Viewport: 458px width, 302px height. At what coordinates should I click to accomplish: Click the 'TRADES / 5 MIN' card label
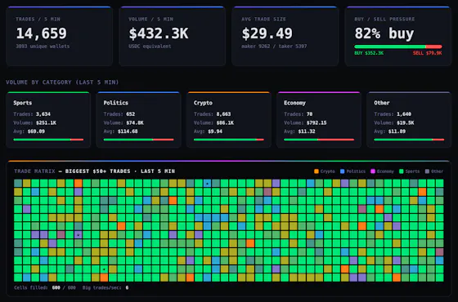pos(38,20)
